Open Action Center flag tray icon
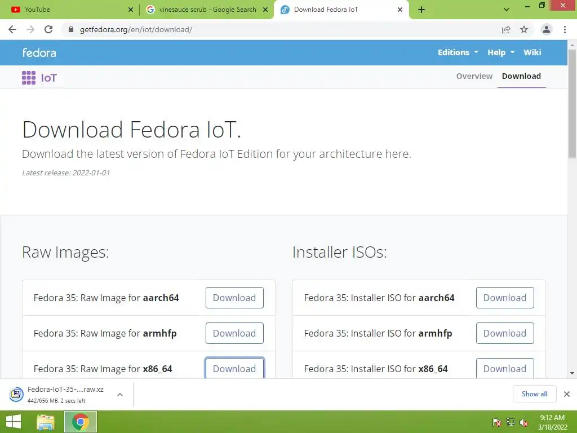This screenshot has width=577, height=433. pyautogui.click(x=496, y=422)
